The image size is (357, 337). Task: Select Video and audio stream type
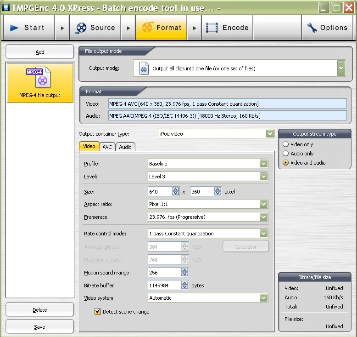(285, 163)
